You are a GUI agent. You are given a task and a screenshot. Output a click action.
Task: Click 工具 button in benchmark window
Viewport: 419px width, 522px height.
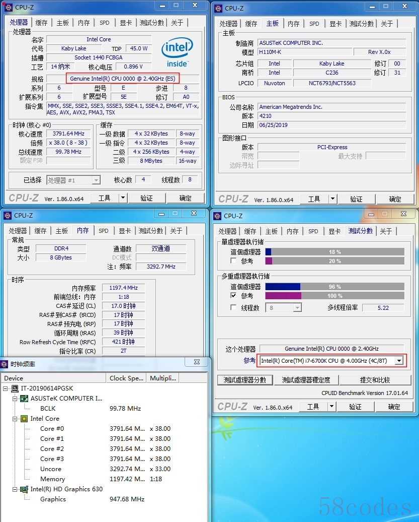313,407
